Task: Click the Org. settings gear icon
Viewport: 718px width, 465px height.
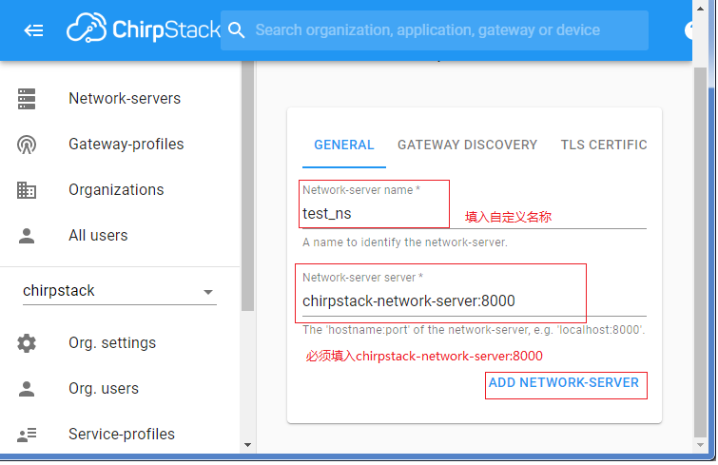Action: coord(27,343)
